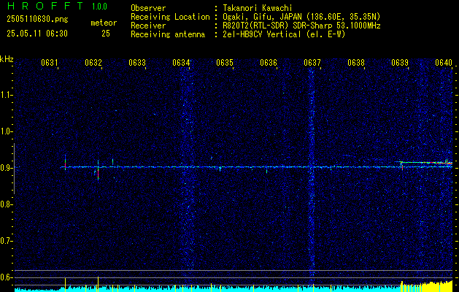Click time marker 0640

444,62
